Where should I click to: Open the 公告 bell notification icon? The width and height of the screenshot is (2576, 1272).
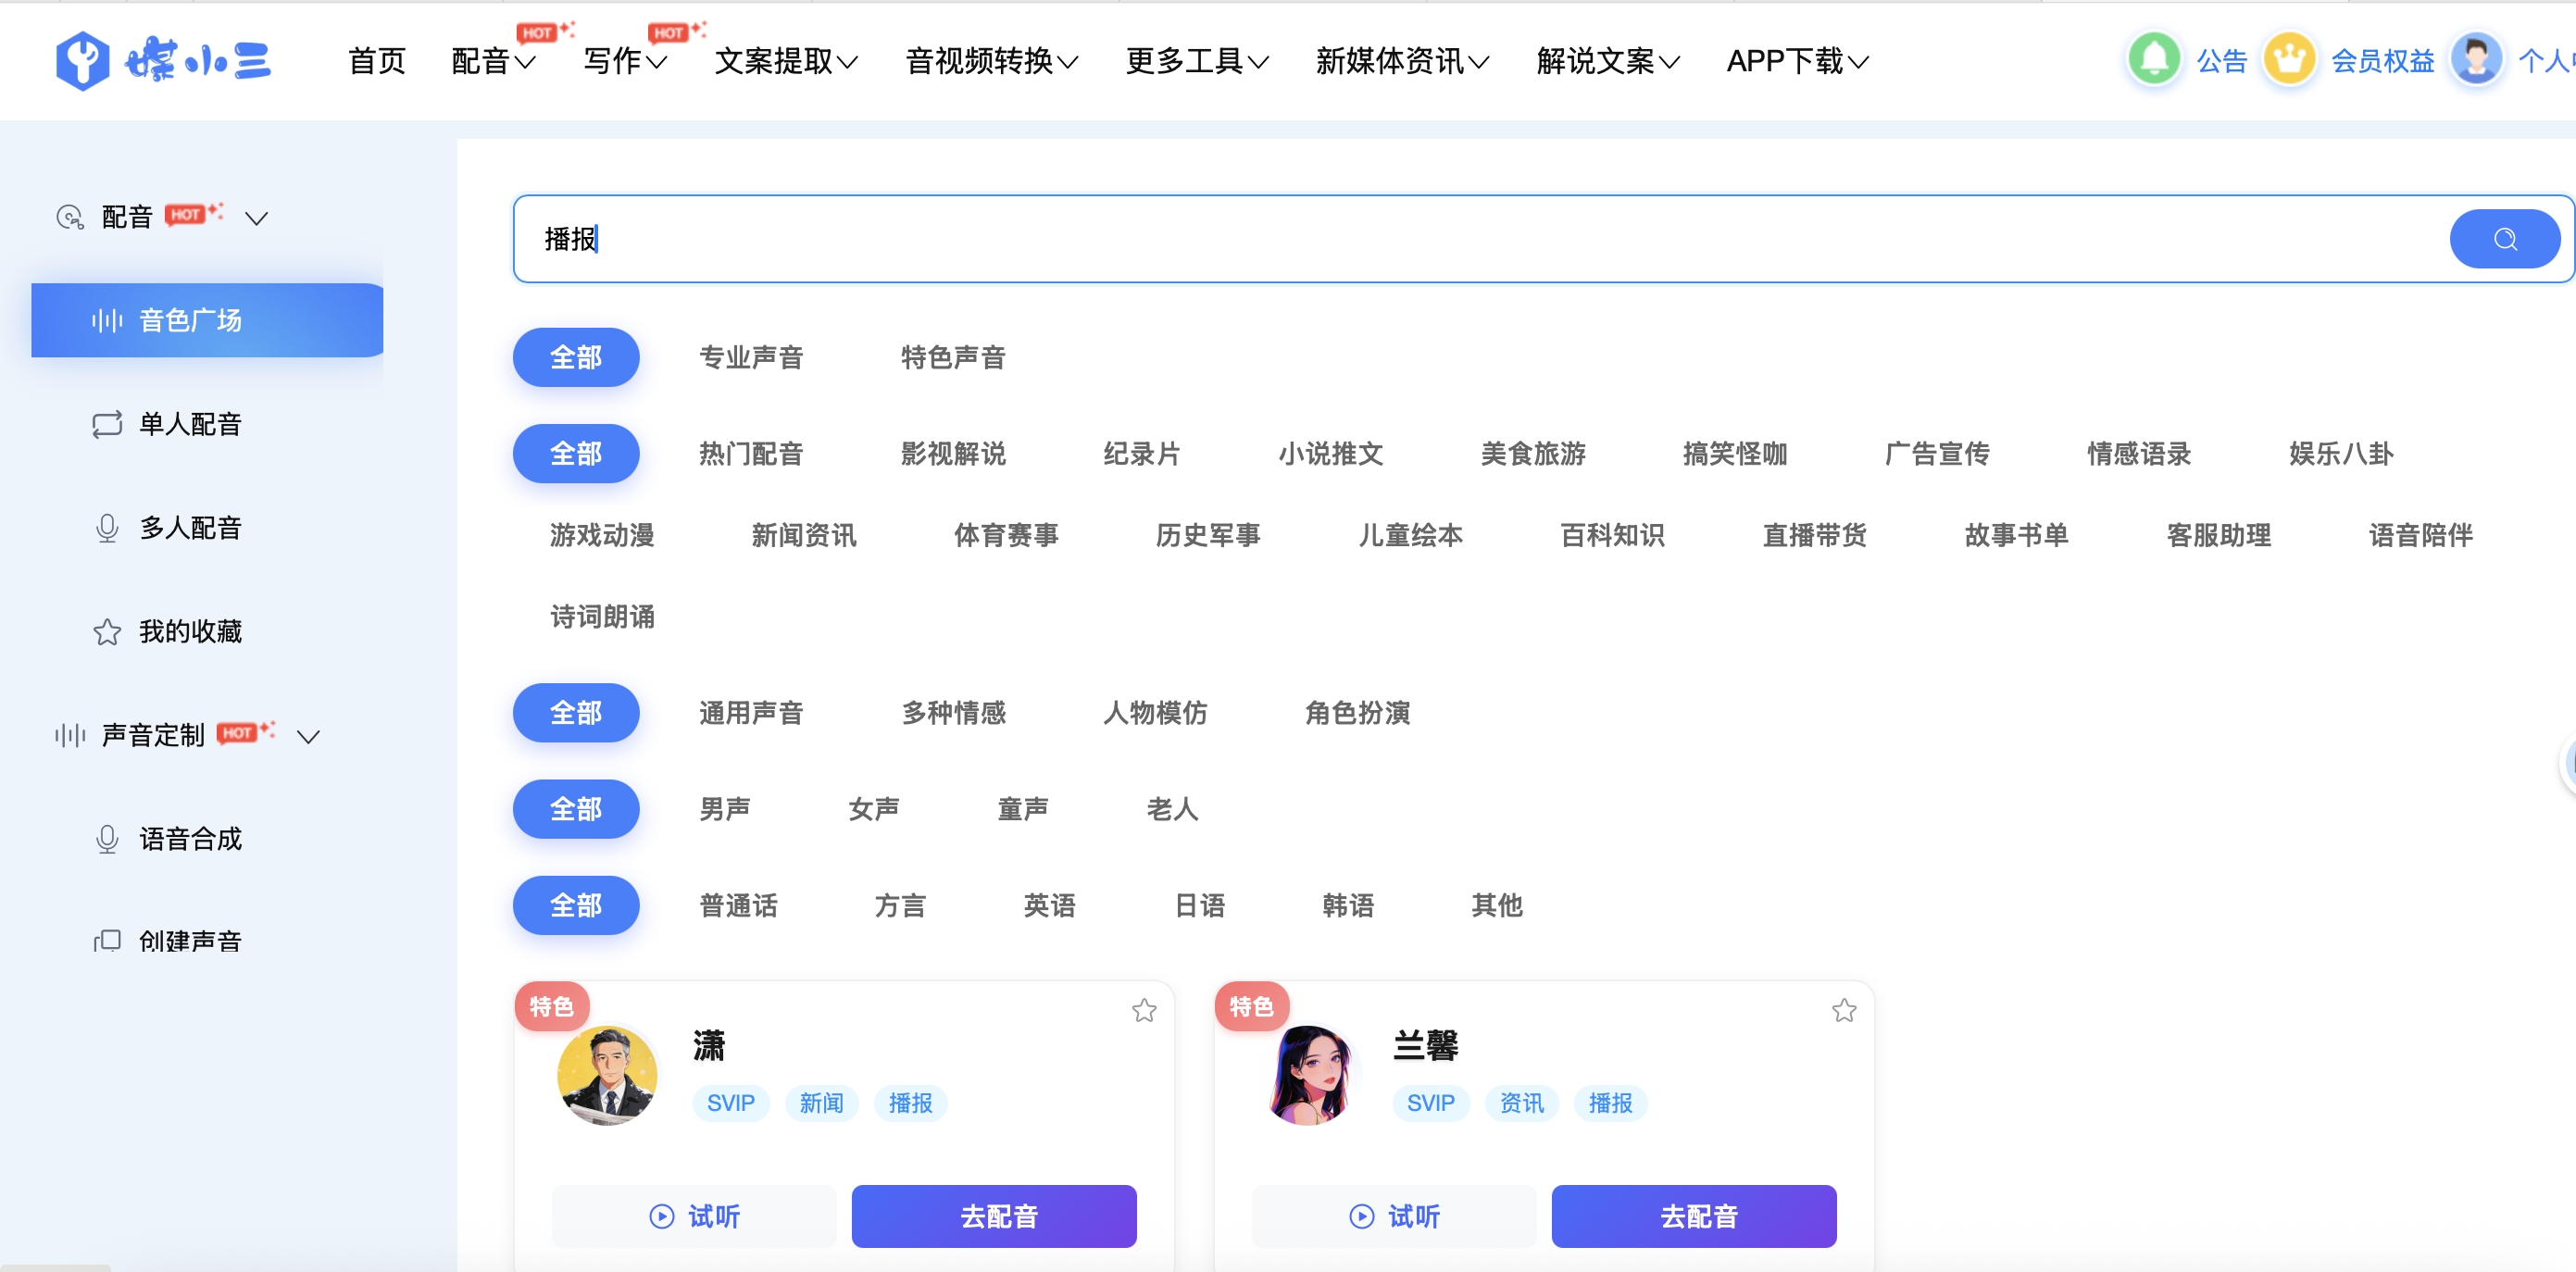tap(2154, 59)
